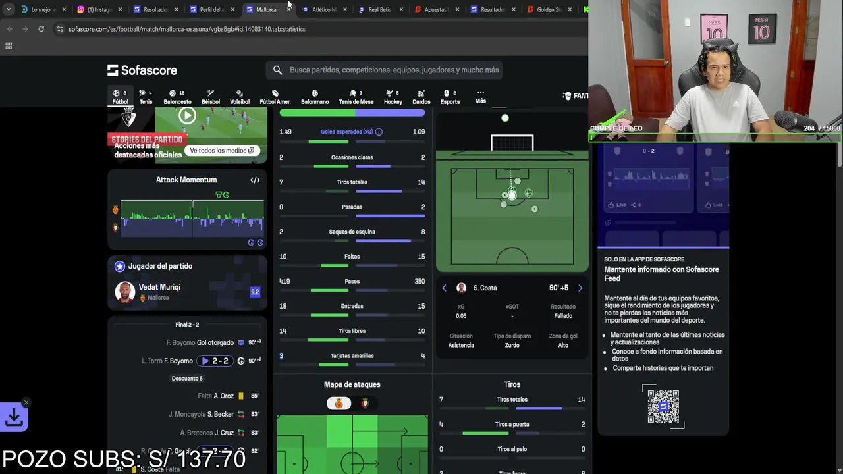
Task: Reload the page
Action: pyautogui.click(x=41, y=29)
